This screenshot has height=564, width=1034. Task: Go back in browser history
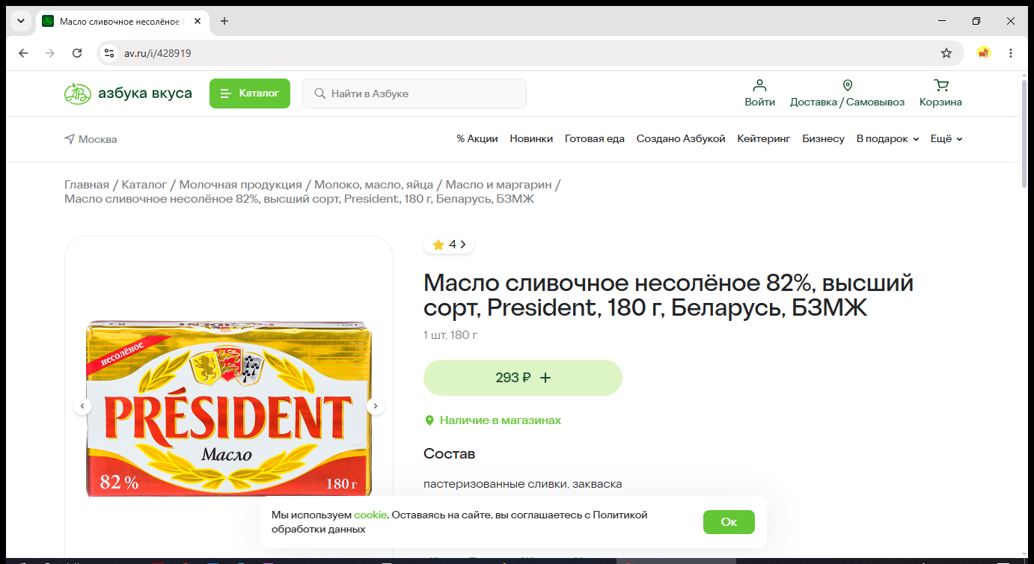coord(23,53)
